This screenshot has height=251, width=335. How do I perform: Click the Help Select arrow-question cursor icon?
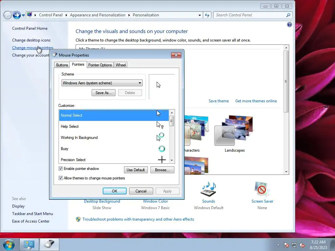(160, 125)
